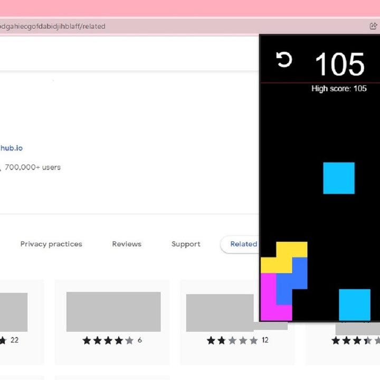Open the Support tab
The width and height of the screenshot is (380, 380).
click(186, 244)
